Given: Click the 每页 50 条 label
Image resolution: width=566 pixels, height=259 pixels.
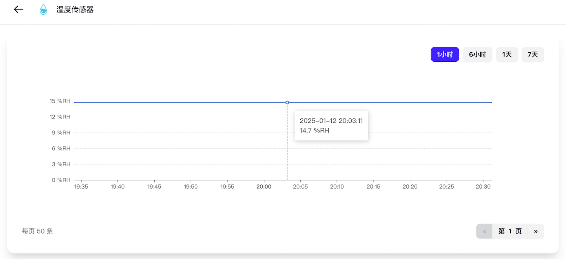Looking at the screenshot, I should click(x=37, y=231).
